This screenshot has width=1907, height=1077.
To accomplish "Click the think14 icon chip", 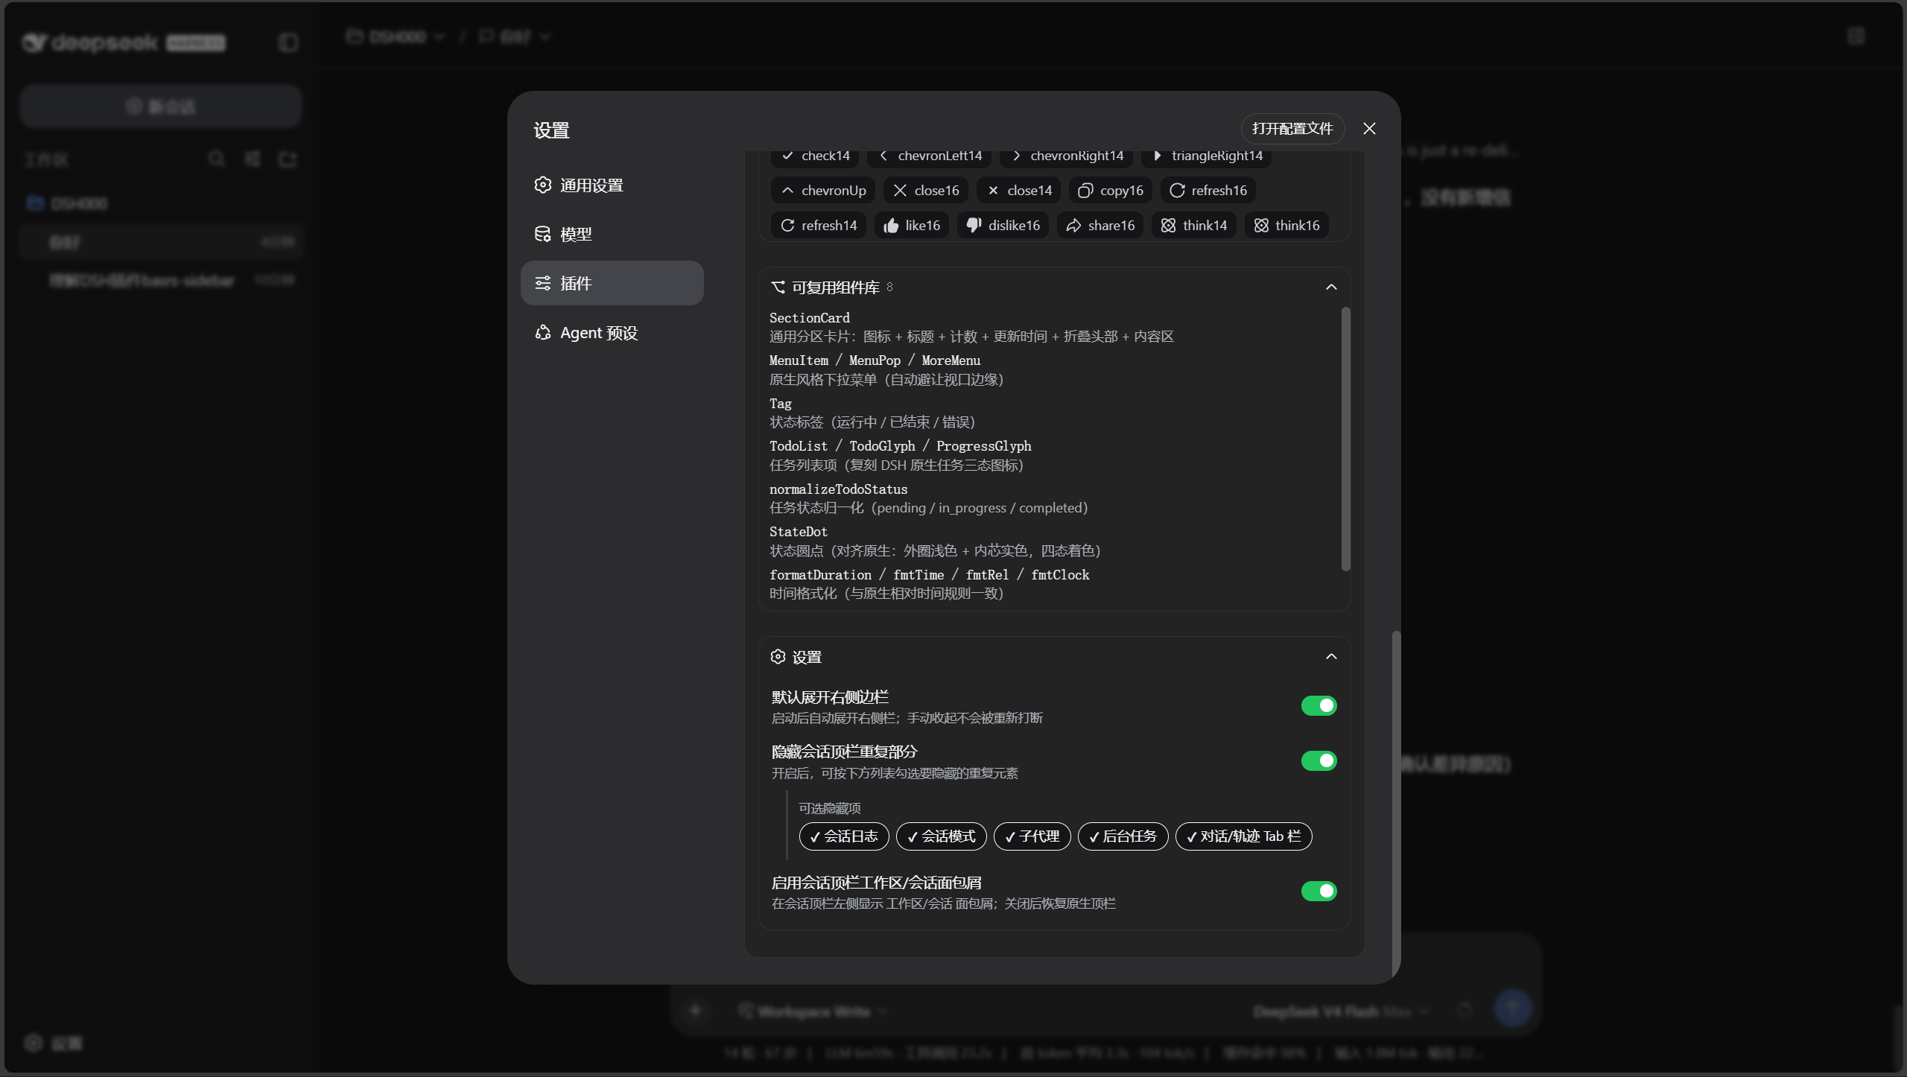I will click(x=1194, y=226).
